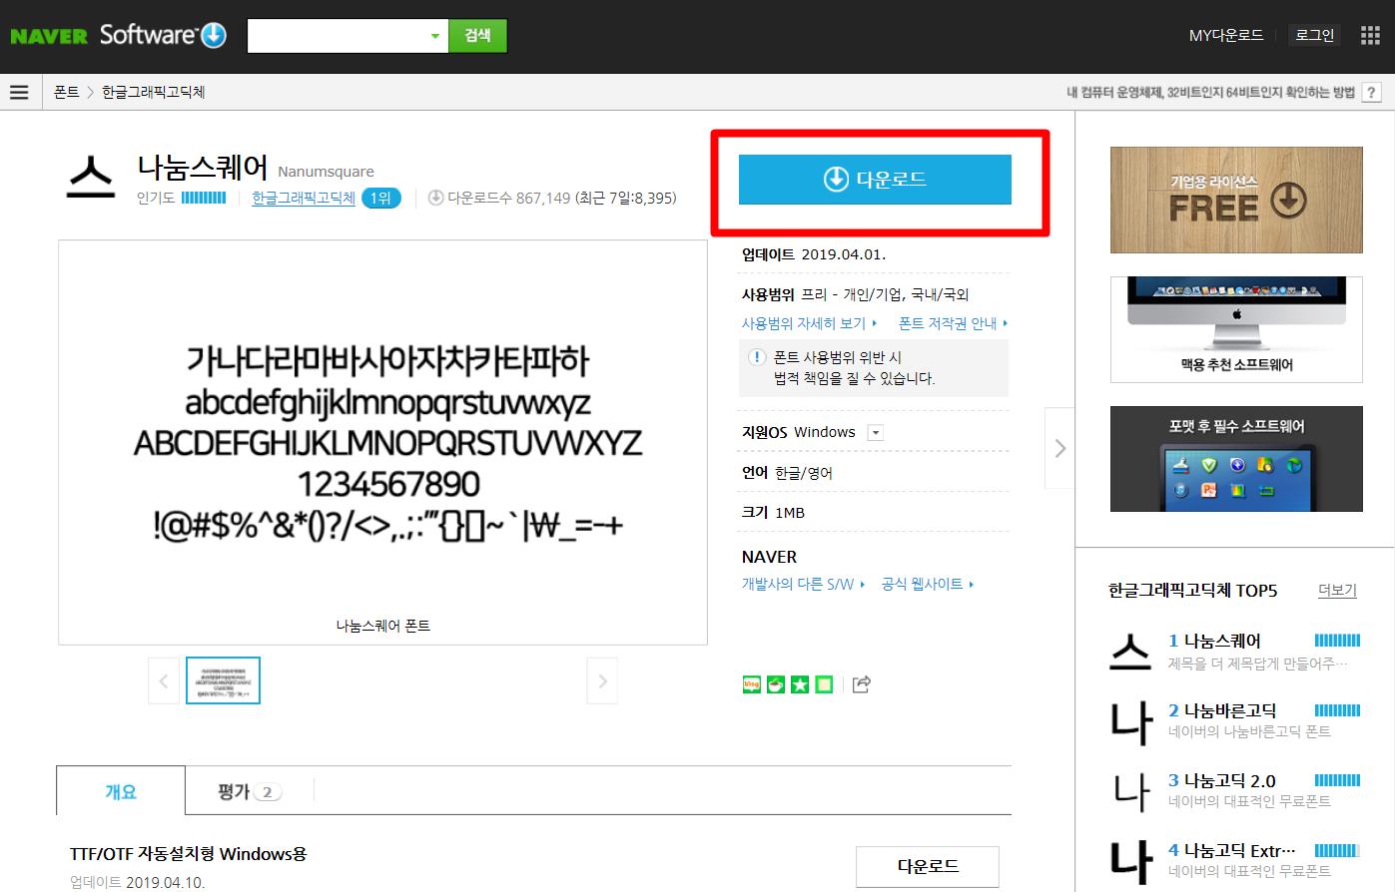Screen dimensions: 1395x892
Task: Click the exclamation warning icon
Action: [x=757, y=357]
